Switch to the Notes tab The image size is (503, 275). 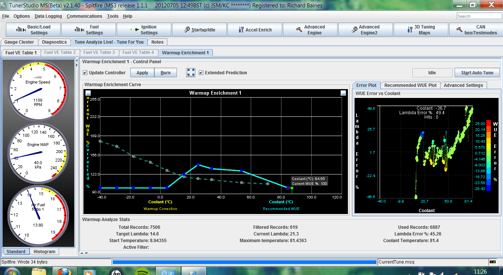(x=157, y=42)
